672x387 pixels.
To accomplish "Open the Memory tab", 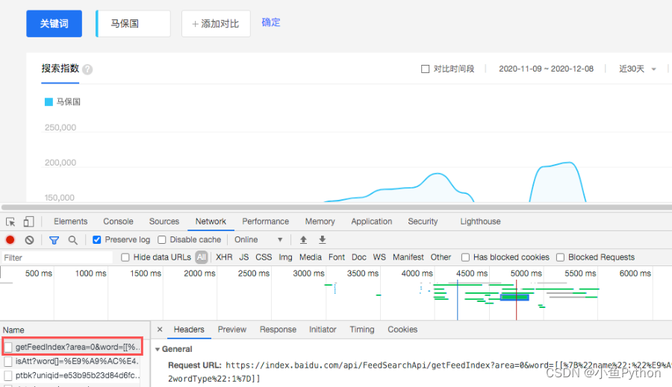I will [320, 221].
